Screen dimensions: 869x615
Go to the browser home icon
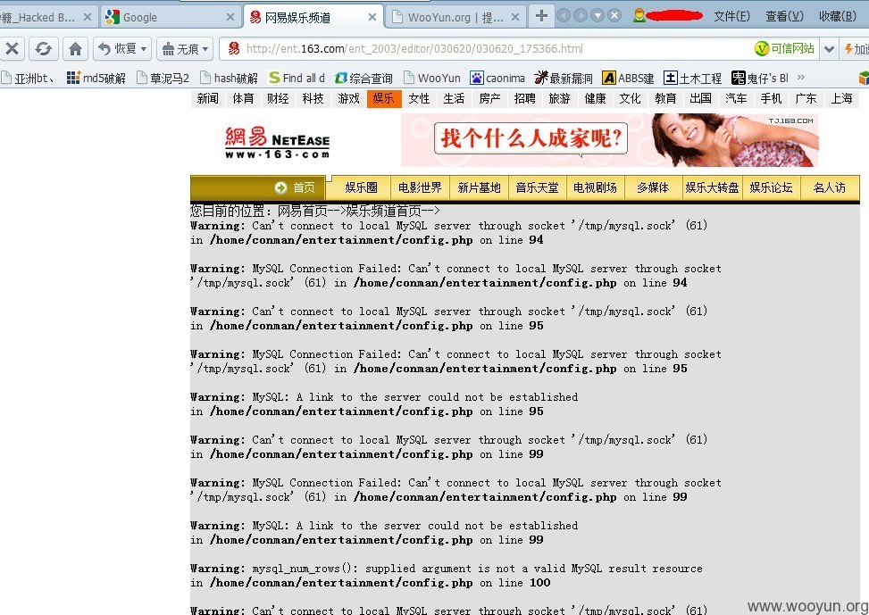tap(75, 49)
